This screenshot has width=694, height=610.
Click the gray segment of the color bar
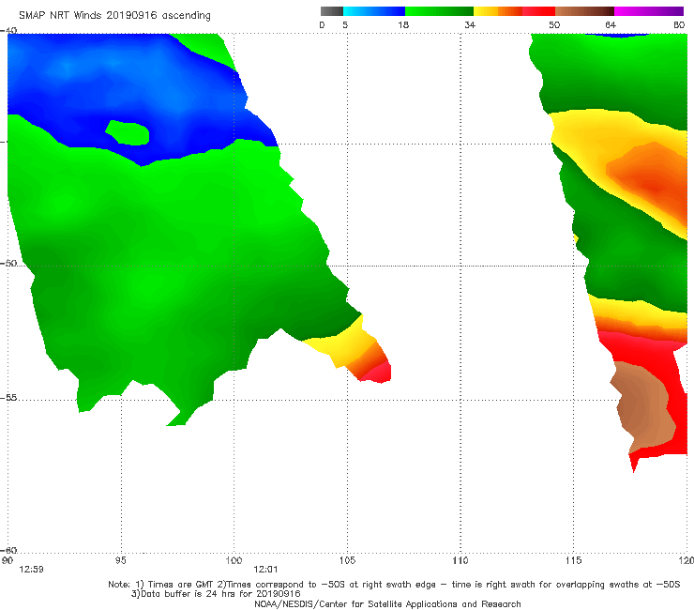coord(332,11)
